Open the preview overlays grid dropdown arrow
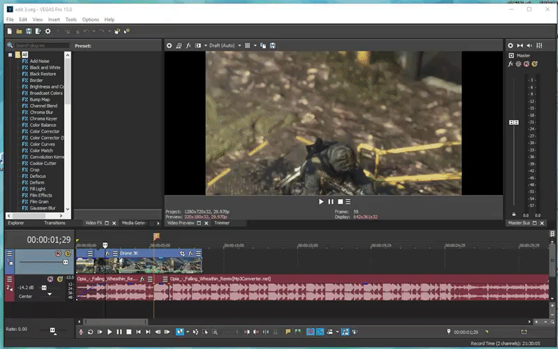 click(x=255, y=45)
